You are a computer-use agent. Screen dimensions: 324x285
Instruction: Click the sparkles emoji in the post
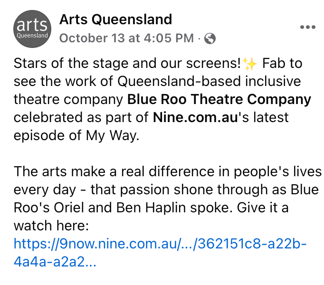point(249,63)
